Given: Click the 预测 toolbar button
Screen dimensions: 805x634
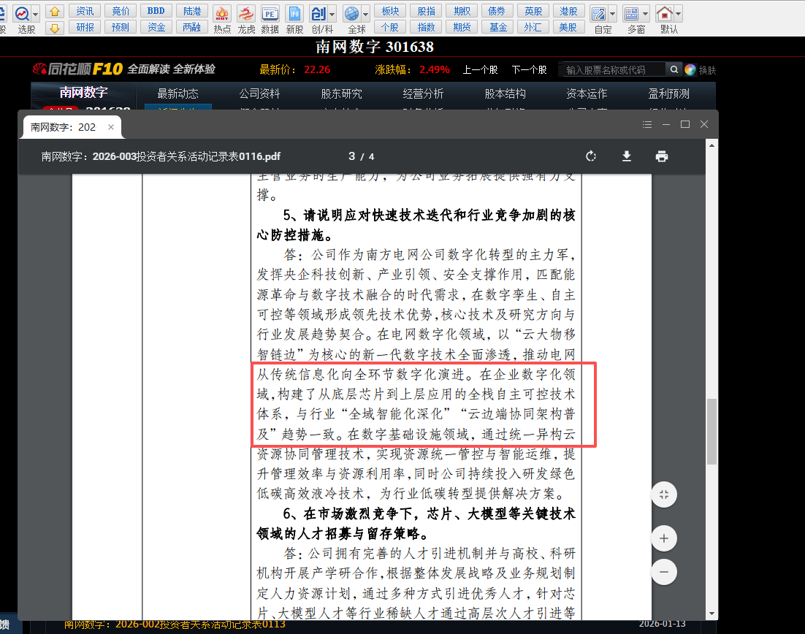Looking at the screenshot, I should pos(121,27).
